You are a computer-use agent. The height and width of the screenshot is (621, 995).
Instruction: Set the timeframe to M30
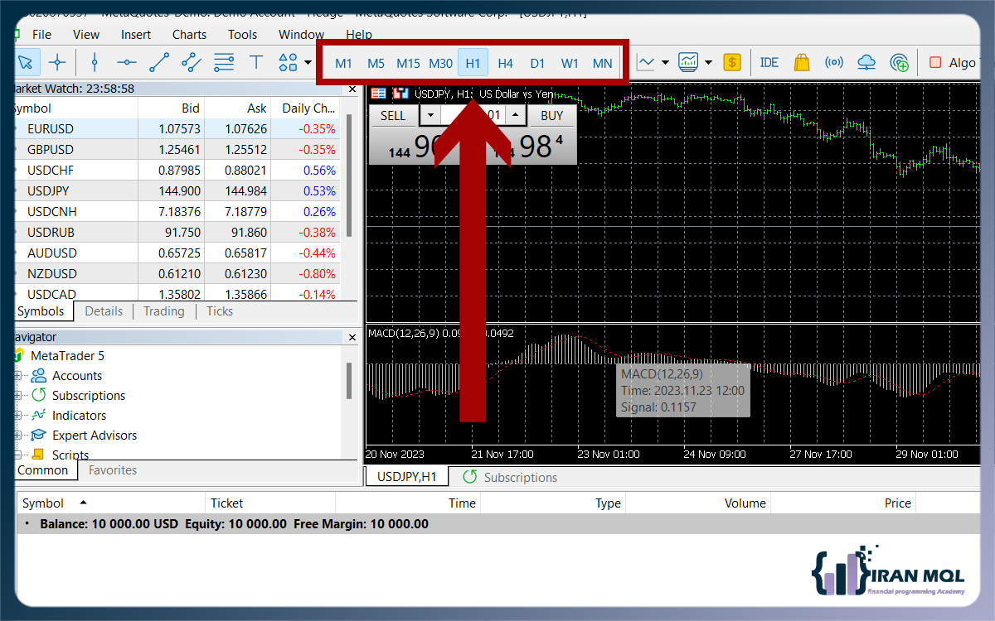tap(441, 63)
